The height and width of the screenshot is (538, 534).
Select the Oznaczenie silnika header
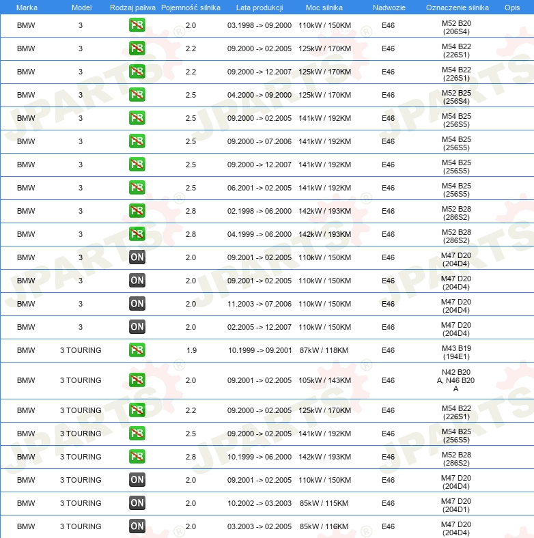[x=457, y=8]
